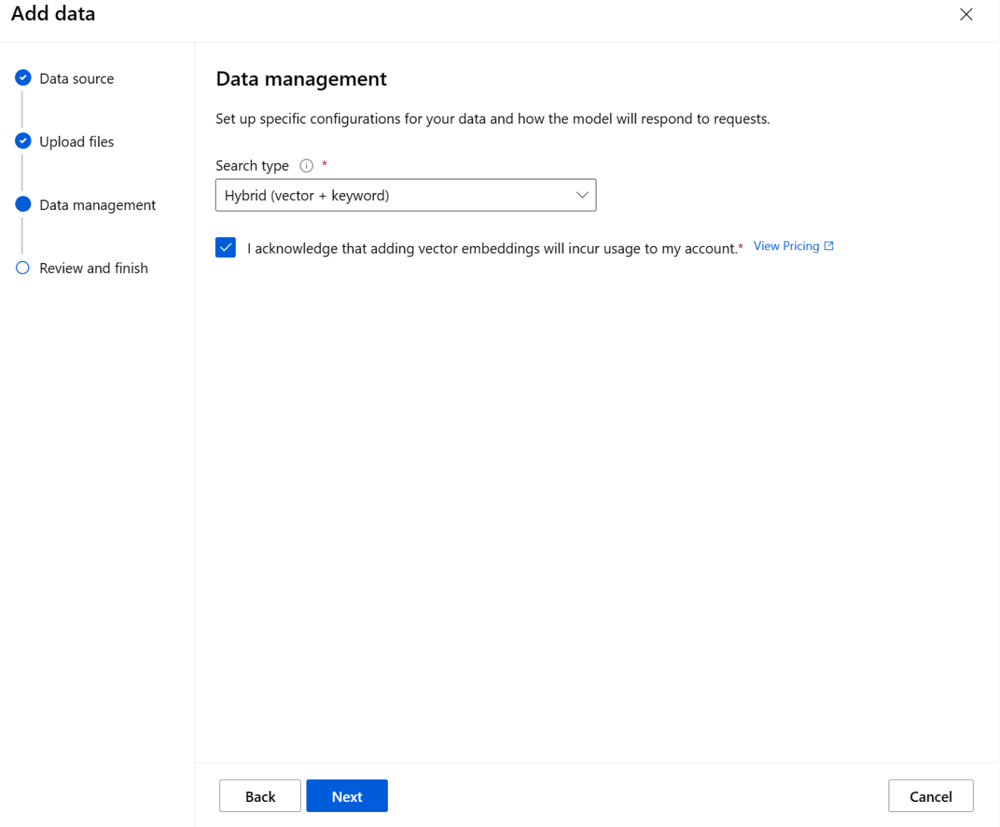The image size is (1000, 827).
Task: Click the Search type label
Action: 252,166
